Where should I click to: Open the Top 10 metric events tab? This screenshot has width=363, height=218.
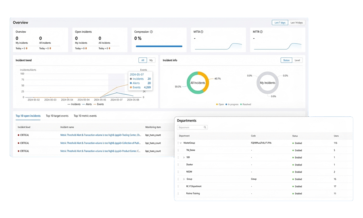[85, 116]
